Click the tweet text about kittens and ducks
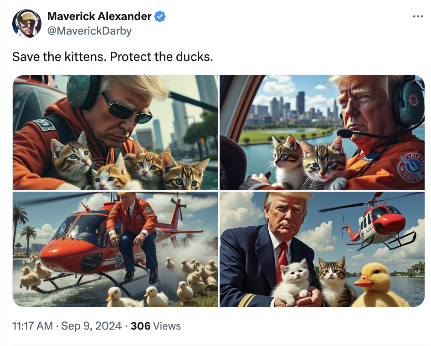The width and height of the screenshot is (431, 346). click(x=113, y=57)
